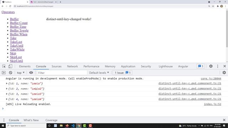
Task: Open Visual Studio Code from the taskbar
Action: click(x=73, y=126)
